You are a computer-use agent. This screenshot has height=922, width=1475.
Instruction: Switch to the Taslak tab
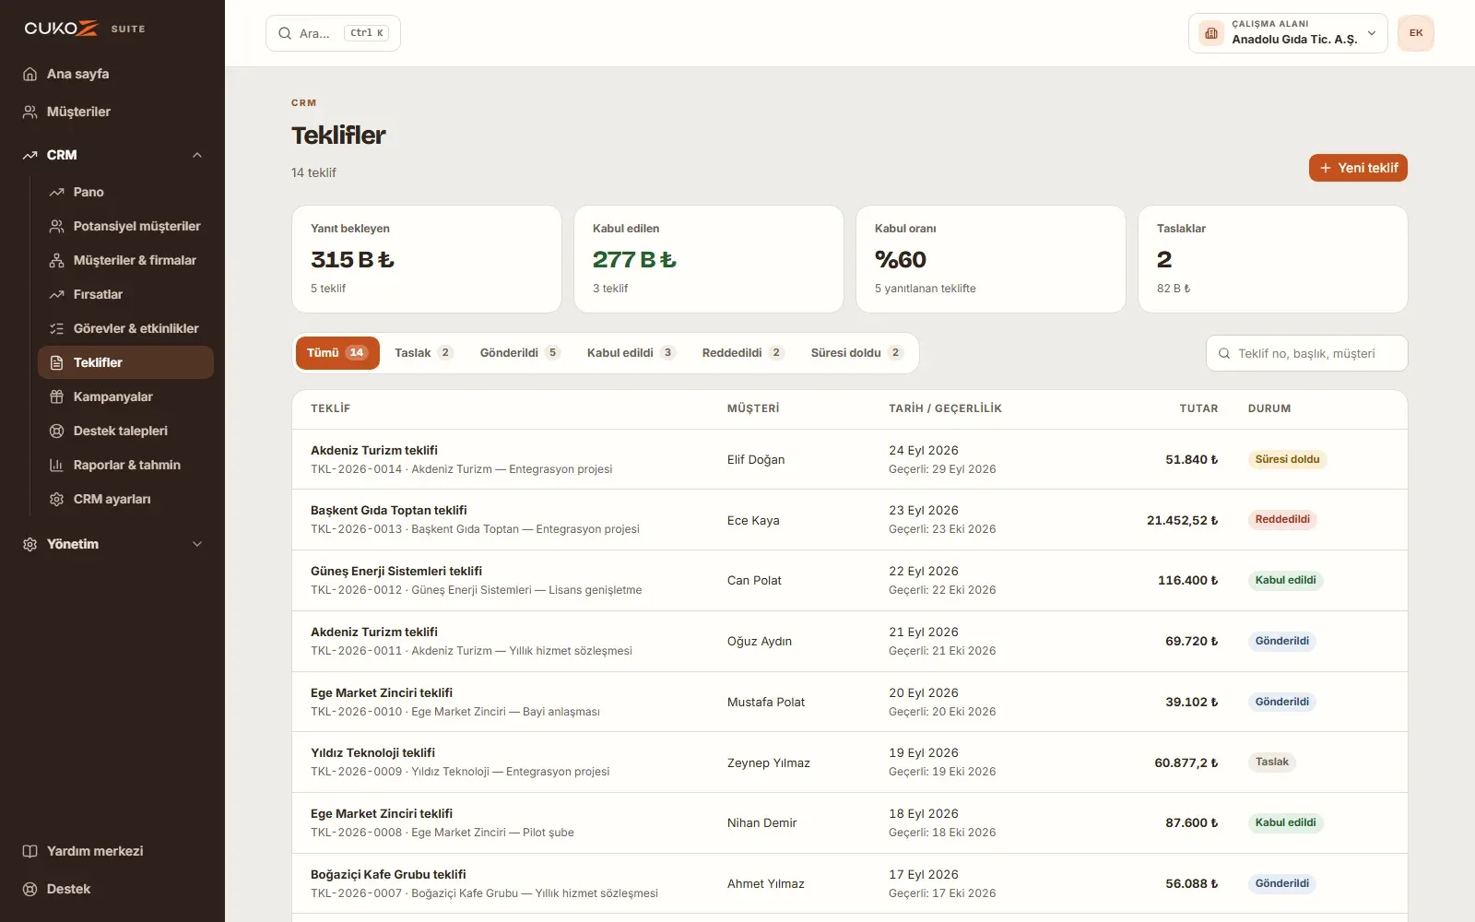(423, 353)
